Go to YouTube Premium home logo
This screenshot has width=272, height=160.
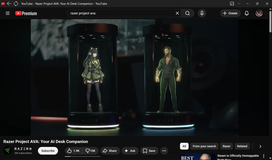[26, 13]
